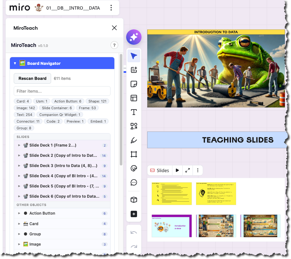Undo the last action

pyautogui.click(x=134, y=232)
